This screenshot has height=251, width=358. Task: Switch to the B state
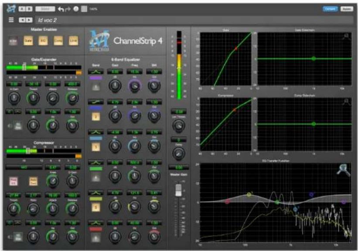(x=29, y=9)
